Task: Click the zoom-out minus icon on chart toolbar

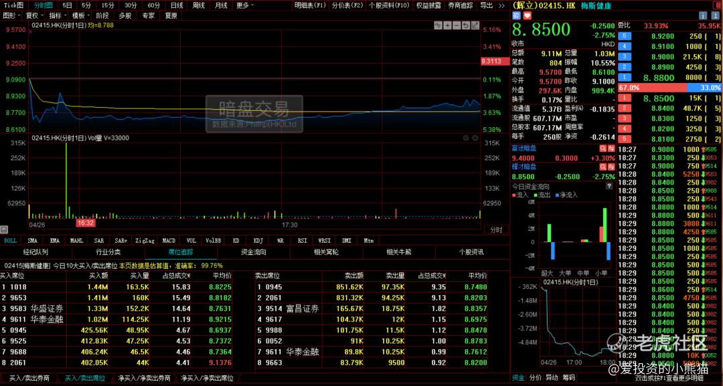Action: point(456,25)
